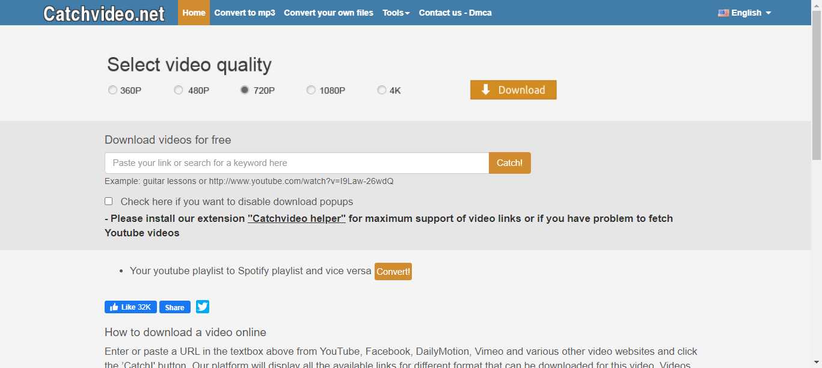Viewport: 822px width, 368px height.
Task: Open the Convert to mp3 page
Action: click(245, 13)
